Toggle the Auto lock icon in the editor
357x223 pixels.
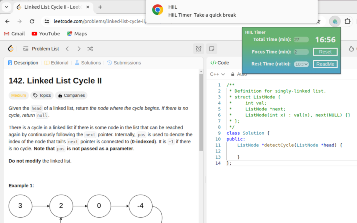coord(232,74)
